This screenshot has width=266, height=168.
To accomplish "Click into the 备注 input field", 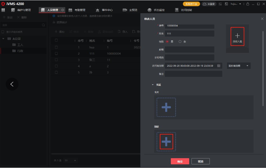I will click(x=193, y=74).
